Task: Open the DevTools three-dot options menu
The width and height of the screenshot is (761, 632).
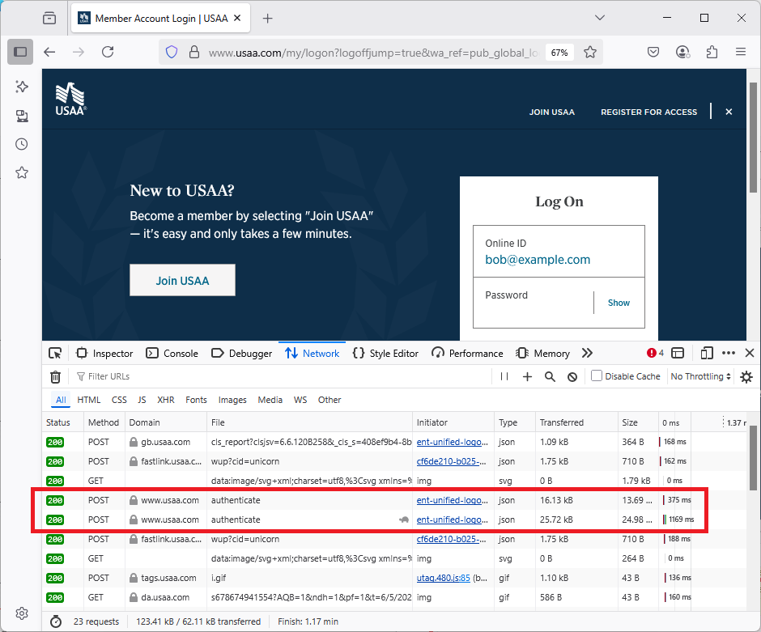Action: click(x=728, y=353)
